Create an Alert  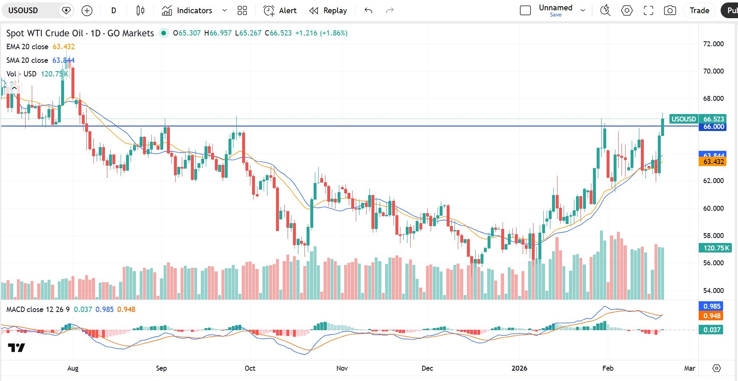pyautogui.click(x=280, y=11)
